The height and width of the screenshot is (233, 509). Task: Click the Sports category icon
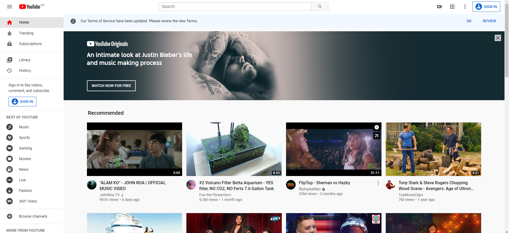(10, 138)
